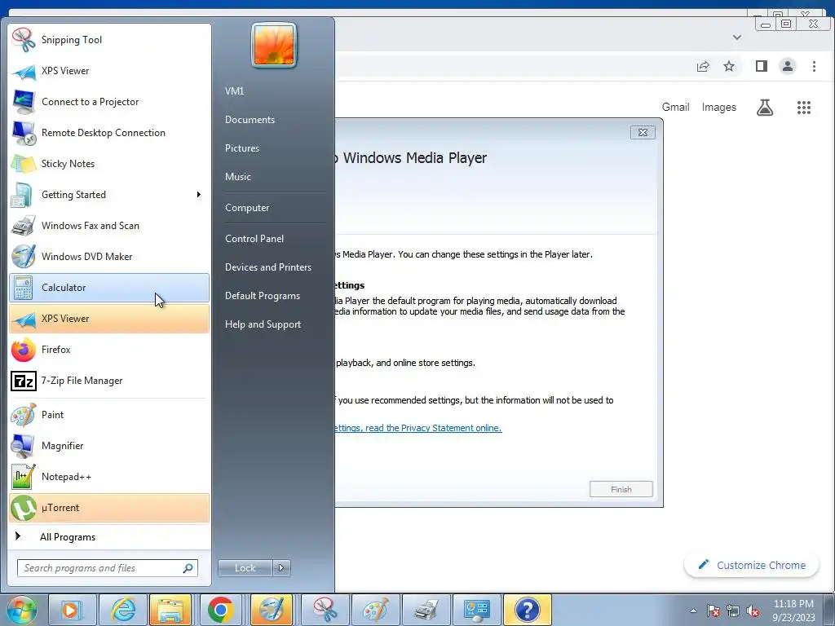This screenshot has width=835, height=626.
Task: Switch to Help and Support taskbar icon
Action: click(528, 610)
